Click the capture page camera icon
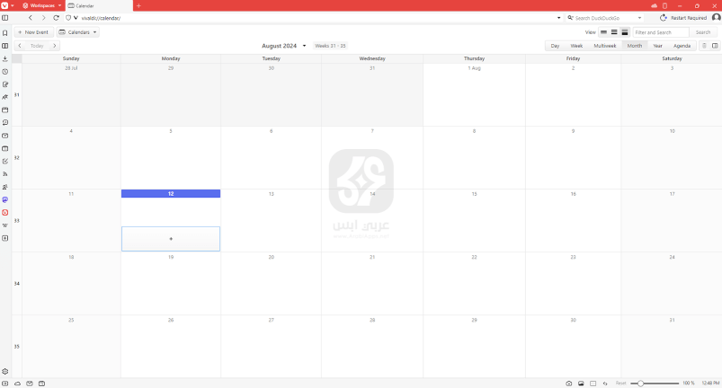Viewport: 722px width, 388px height. pyautogui.click(x=568, y=384)
